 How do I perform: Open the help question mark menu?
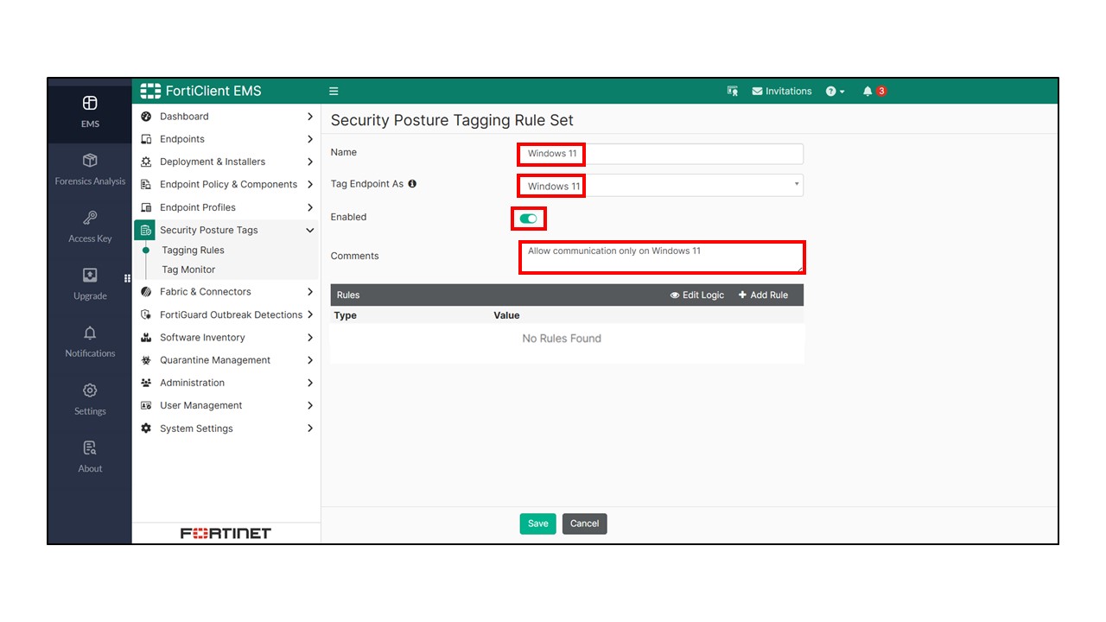835,91
